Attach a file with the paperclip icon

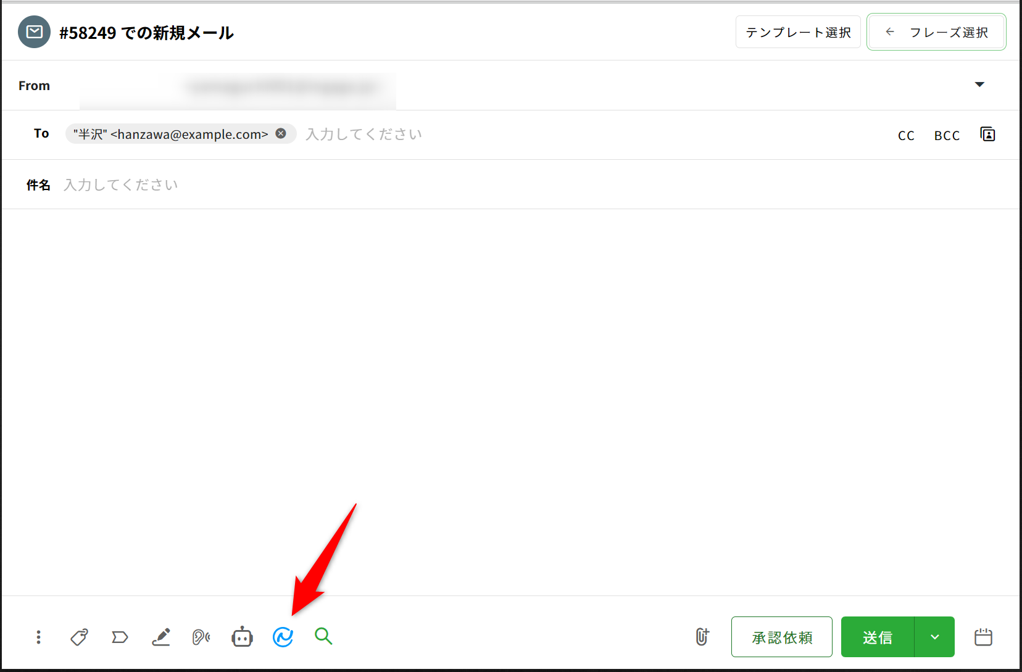(x=702, y=637)
